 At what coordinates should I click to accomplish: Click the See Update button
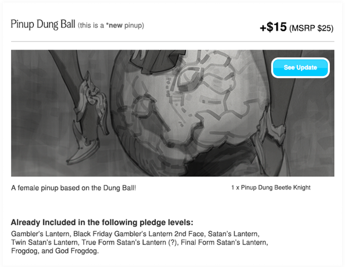[x=300, y=67]
